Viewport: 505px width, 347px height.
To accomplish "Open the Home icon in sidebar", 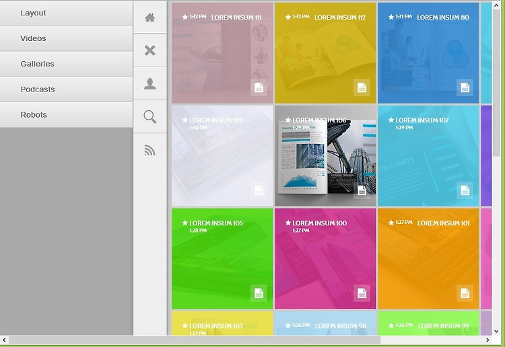I will point(149,17).
